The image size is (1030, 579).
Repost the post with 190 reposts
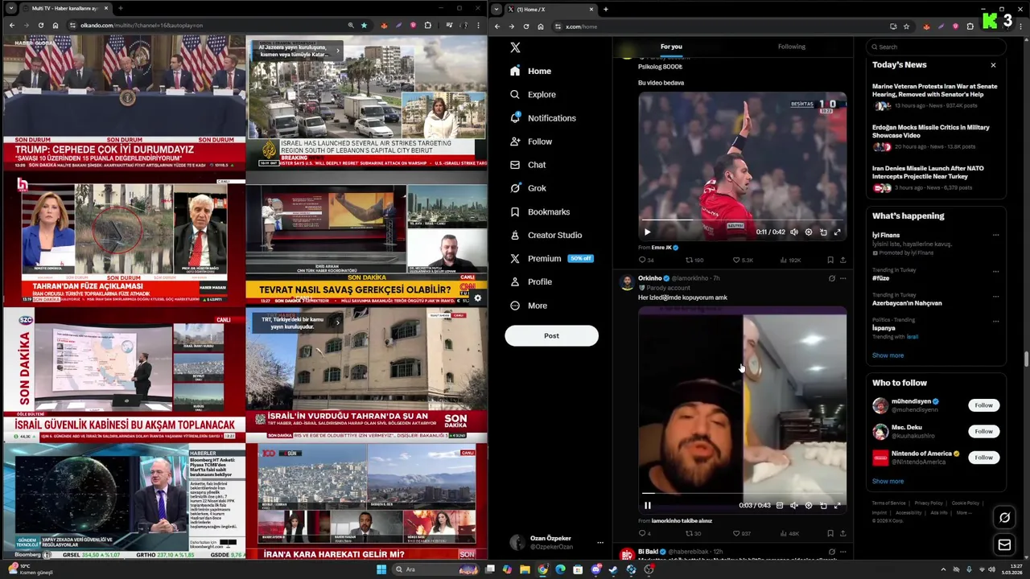tap(694, 260)
